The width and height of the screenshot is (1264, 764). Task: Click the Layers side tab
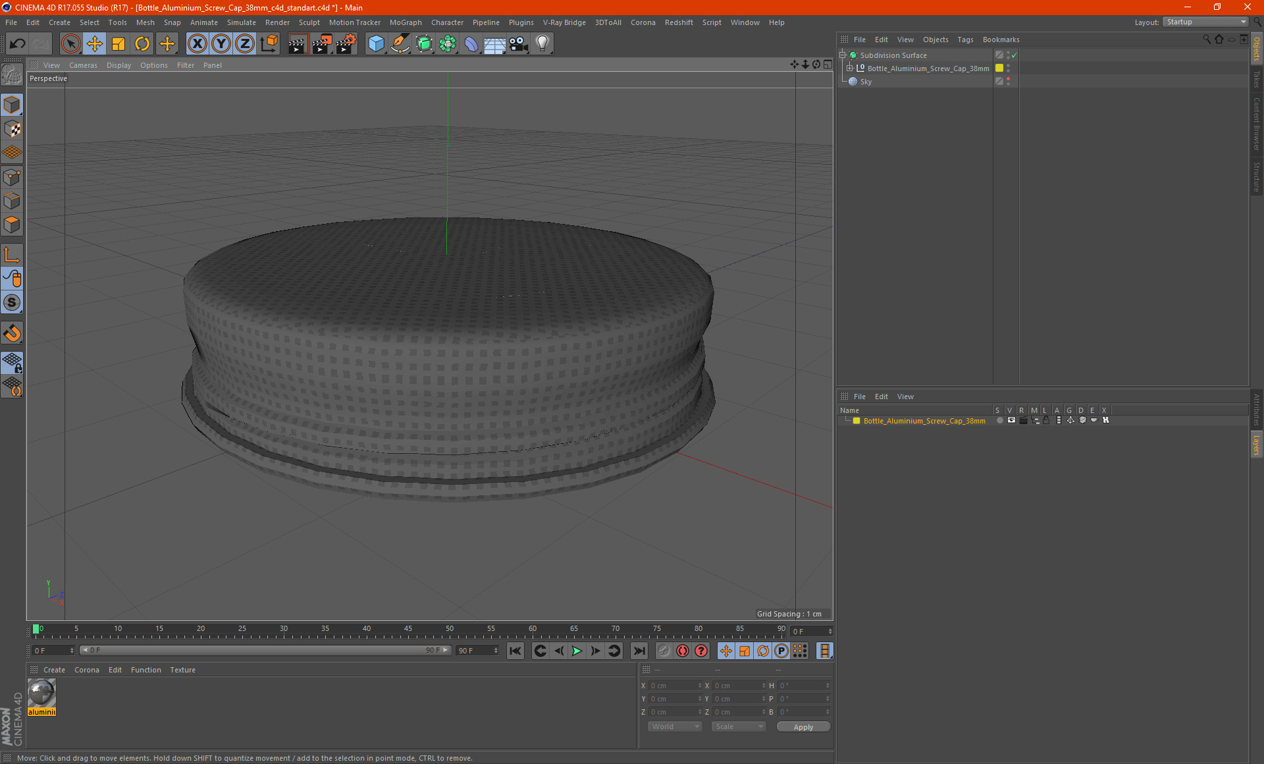pos(1257,445)
